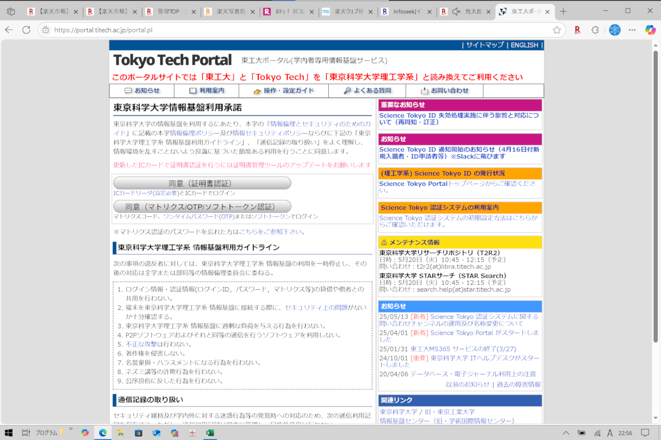Open Copilot from the Windows taskbar
Viewport: 661px width, 440px height.
click(x=85, y=433)
